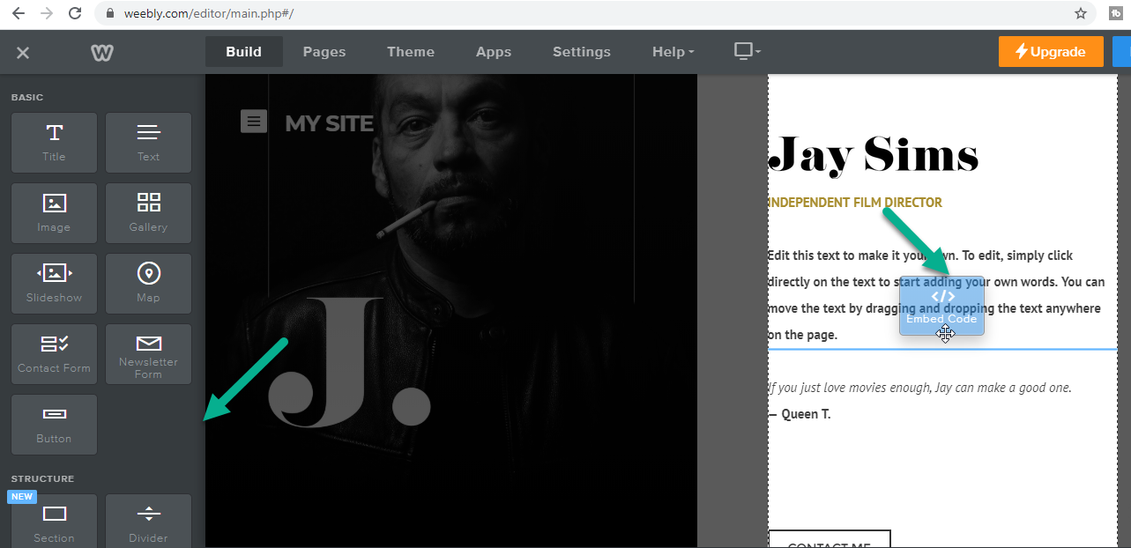Select the Text element tile
The width and height of the screenshot is (1131, 548).
click(x=148, y=143)
